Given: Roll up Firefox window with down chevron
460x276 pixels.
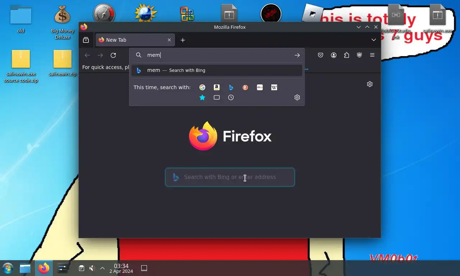Looking at the screenshot, I should (359, 27).
